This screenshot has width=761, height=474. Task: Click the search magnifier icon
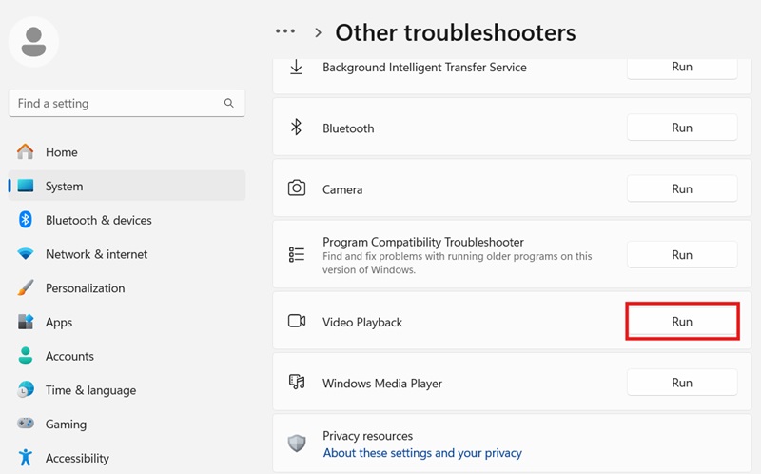229,103
